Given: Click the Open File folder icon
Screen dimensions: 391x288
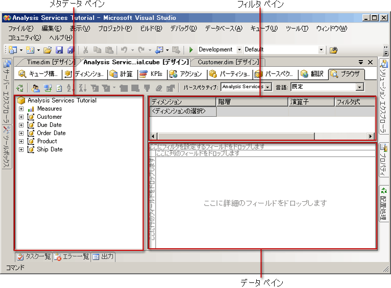Looking at the screenshot, I should click(47, 50).
